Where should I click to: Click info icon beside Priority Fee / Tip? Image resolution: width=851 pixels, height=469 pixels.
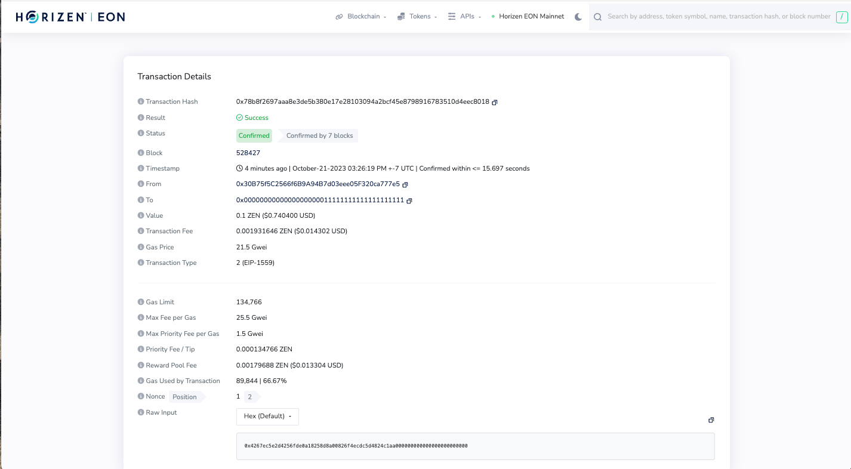(x=141, y=349)
